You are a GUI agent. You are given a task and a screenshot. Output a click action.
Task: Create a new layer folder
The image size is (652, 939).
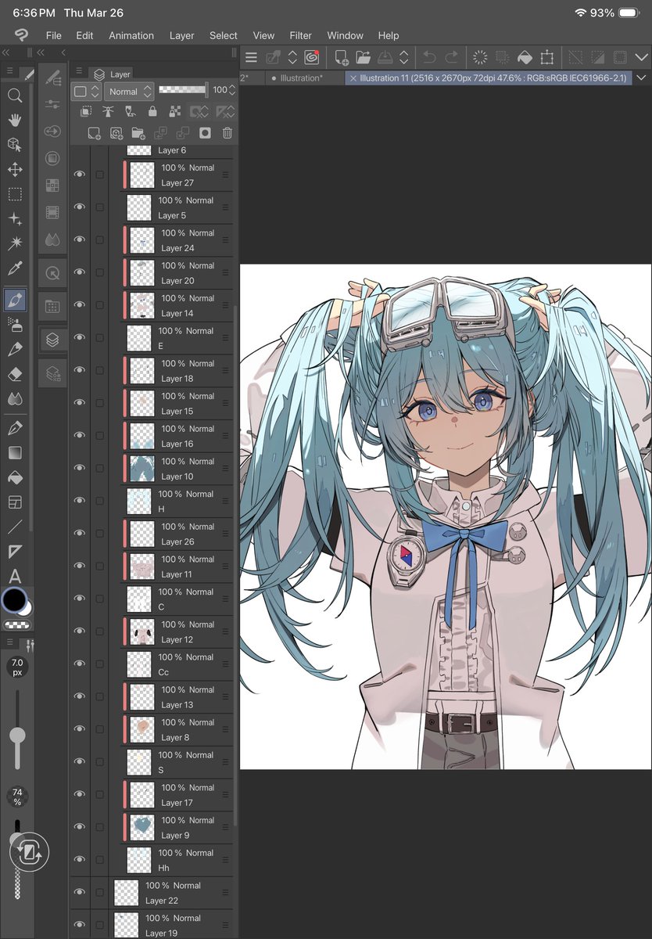click(138, 133)
